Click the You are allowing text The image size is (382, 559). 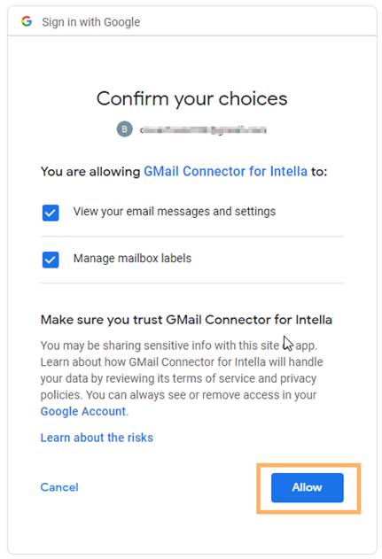tap(90, 172)
